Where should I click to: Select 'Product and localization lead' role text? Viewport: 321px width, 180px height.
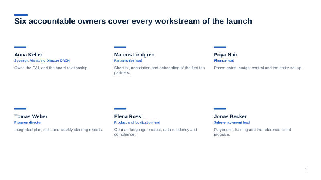[137, 122]
